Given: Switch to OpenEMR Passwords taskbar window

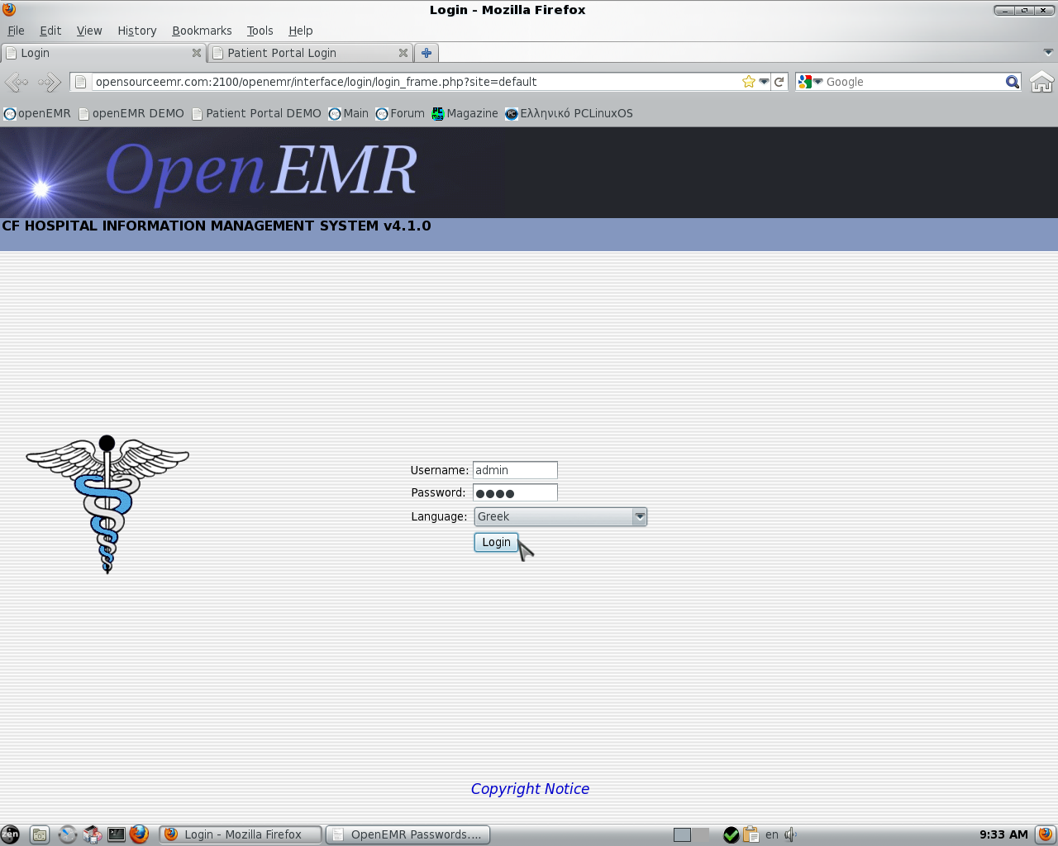Looking at the screenshot, I should tap(407, 834).
